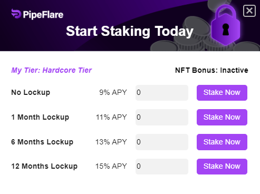Click the 15% APY rate text
The width and height of the screenshot is (260, 194).
pos(111,166)
